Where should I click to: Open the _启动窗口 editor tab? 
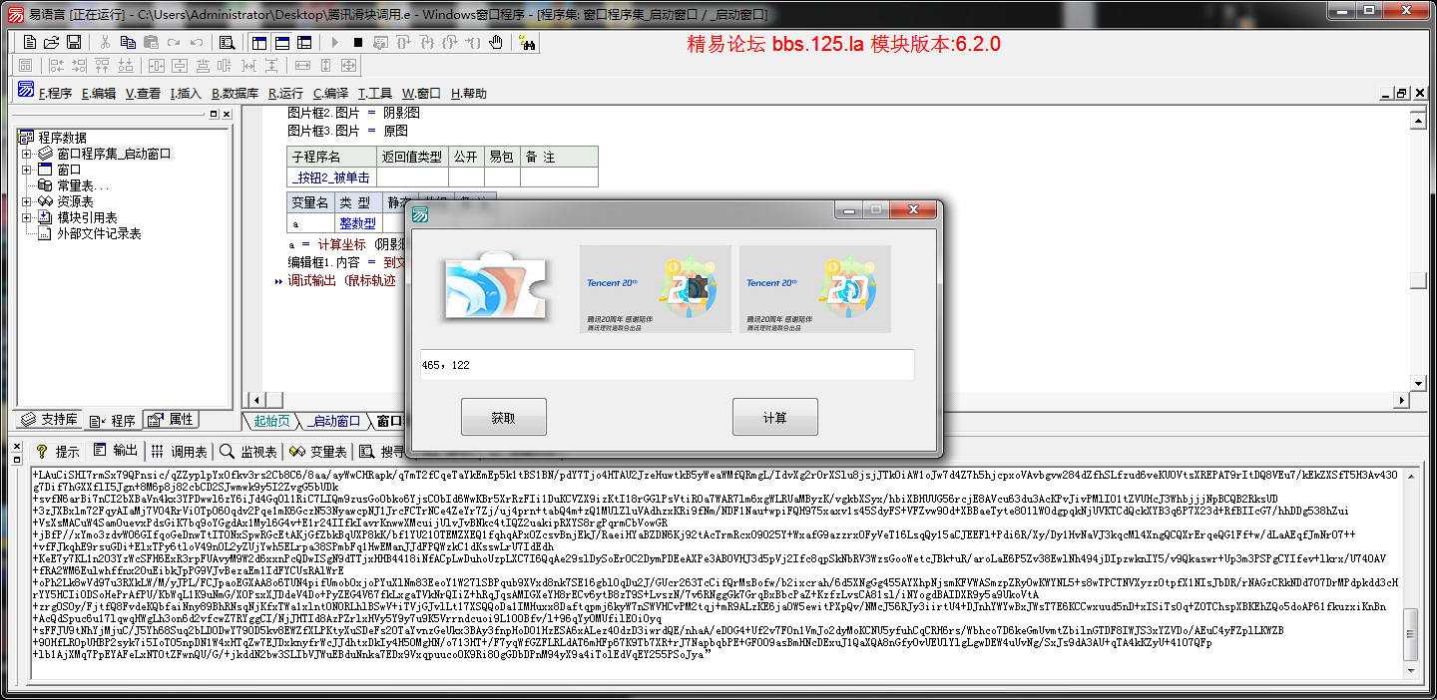332,421
